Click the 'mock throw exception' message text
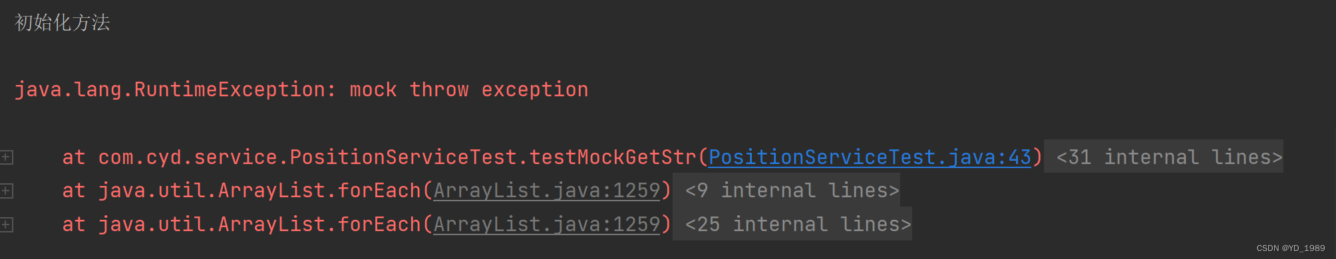1336x259 pixels. click(x=469, y=90)
